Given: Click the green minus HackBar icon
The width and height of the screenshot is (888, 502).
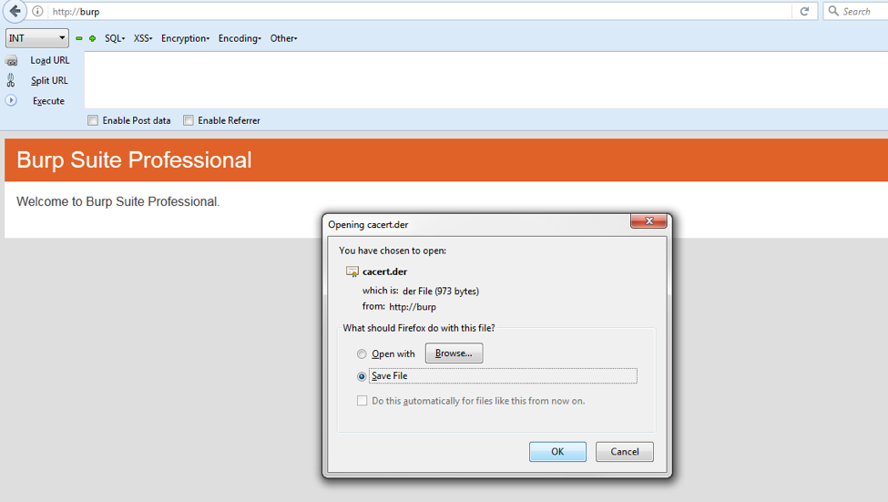Looking at the screenshot, I should click(79, 38).
